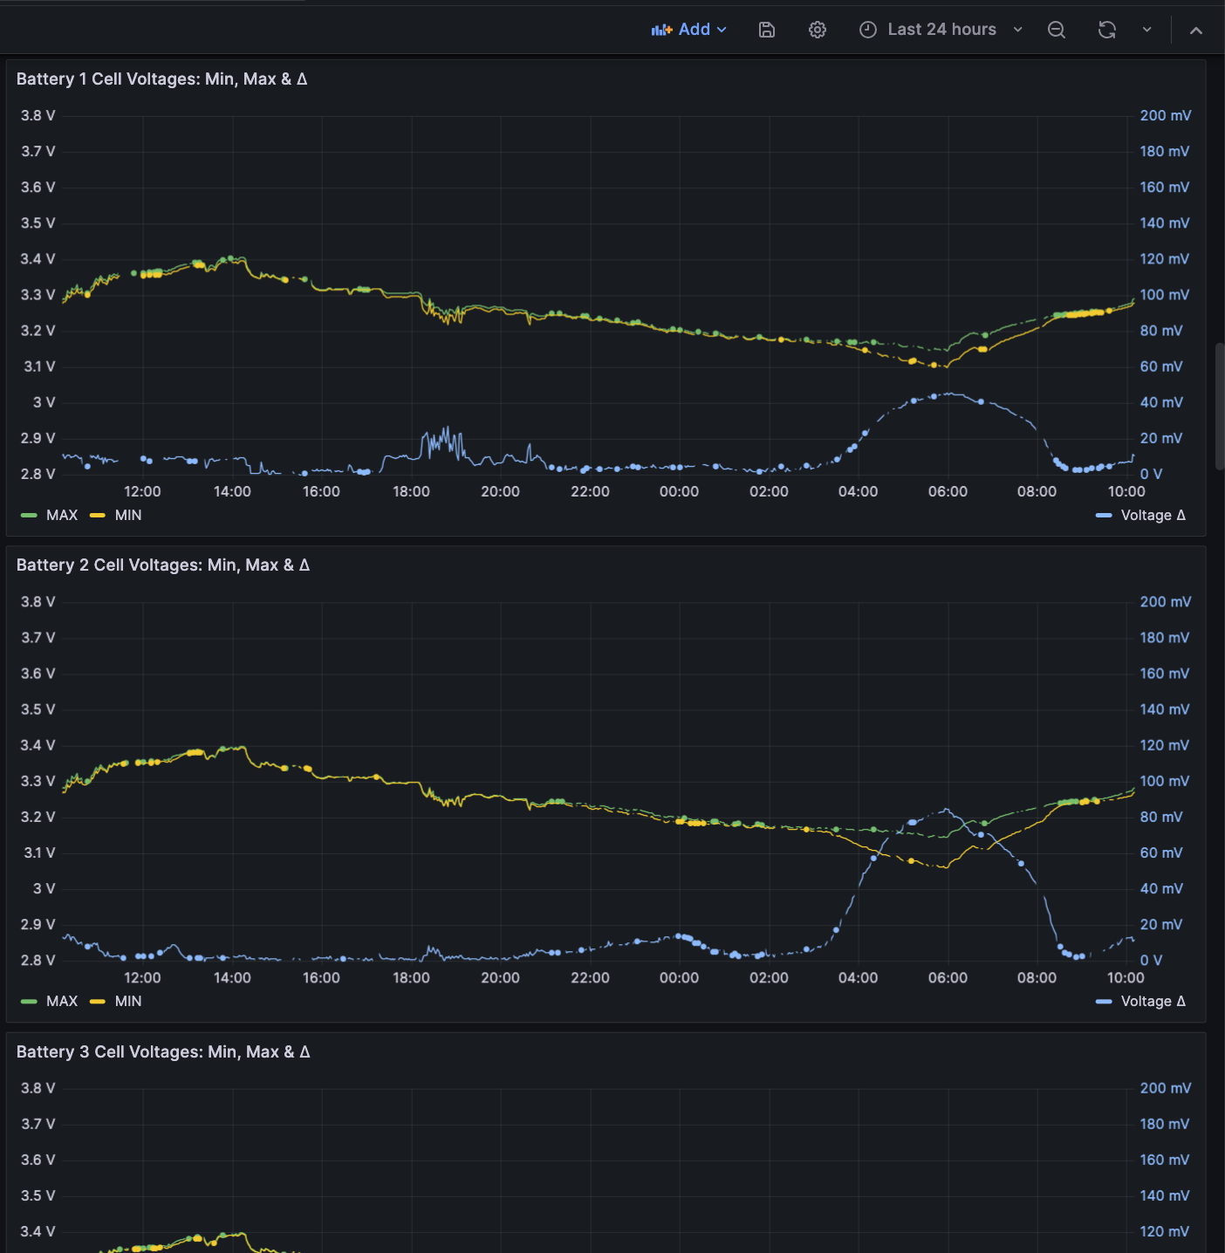This screenshot has width=1225, height=1253.
Task: Click the Battery 3 Cell Voltages panel title
Action: coord(163,1052)
